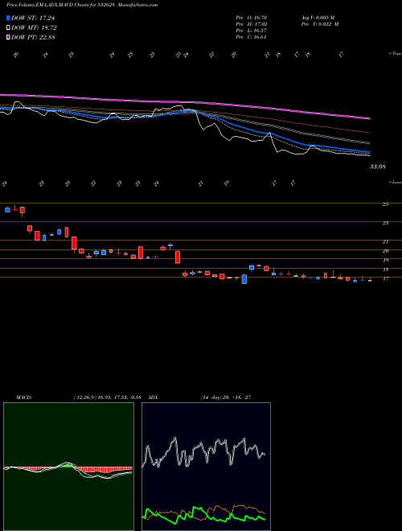Click price axis label 17
Screen dimensions: 402x531
click(x=385, y=278)
